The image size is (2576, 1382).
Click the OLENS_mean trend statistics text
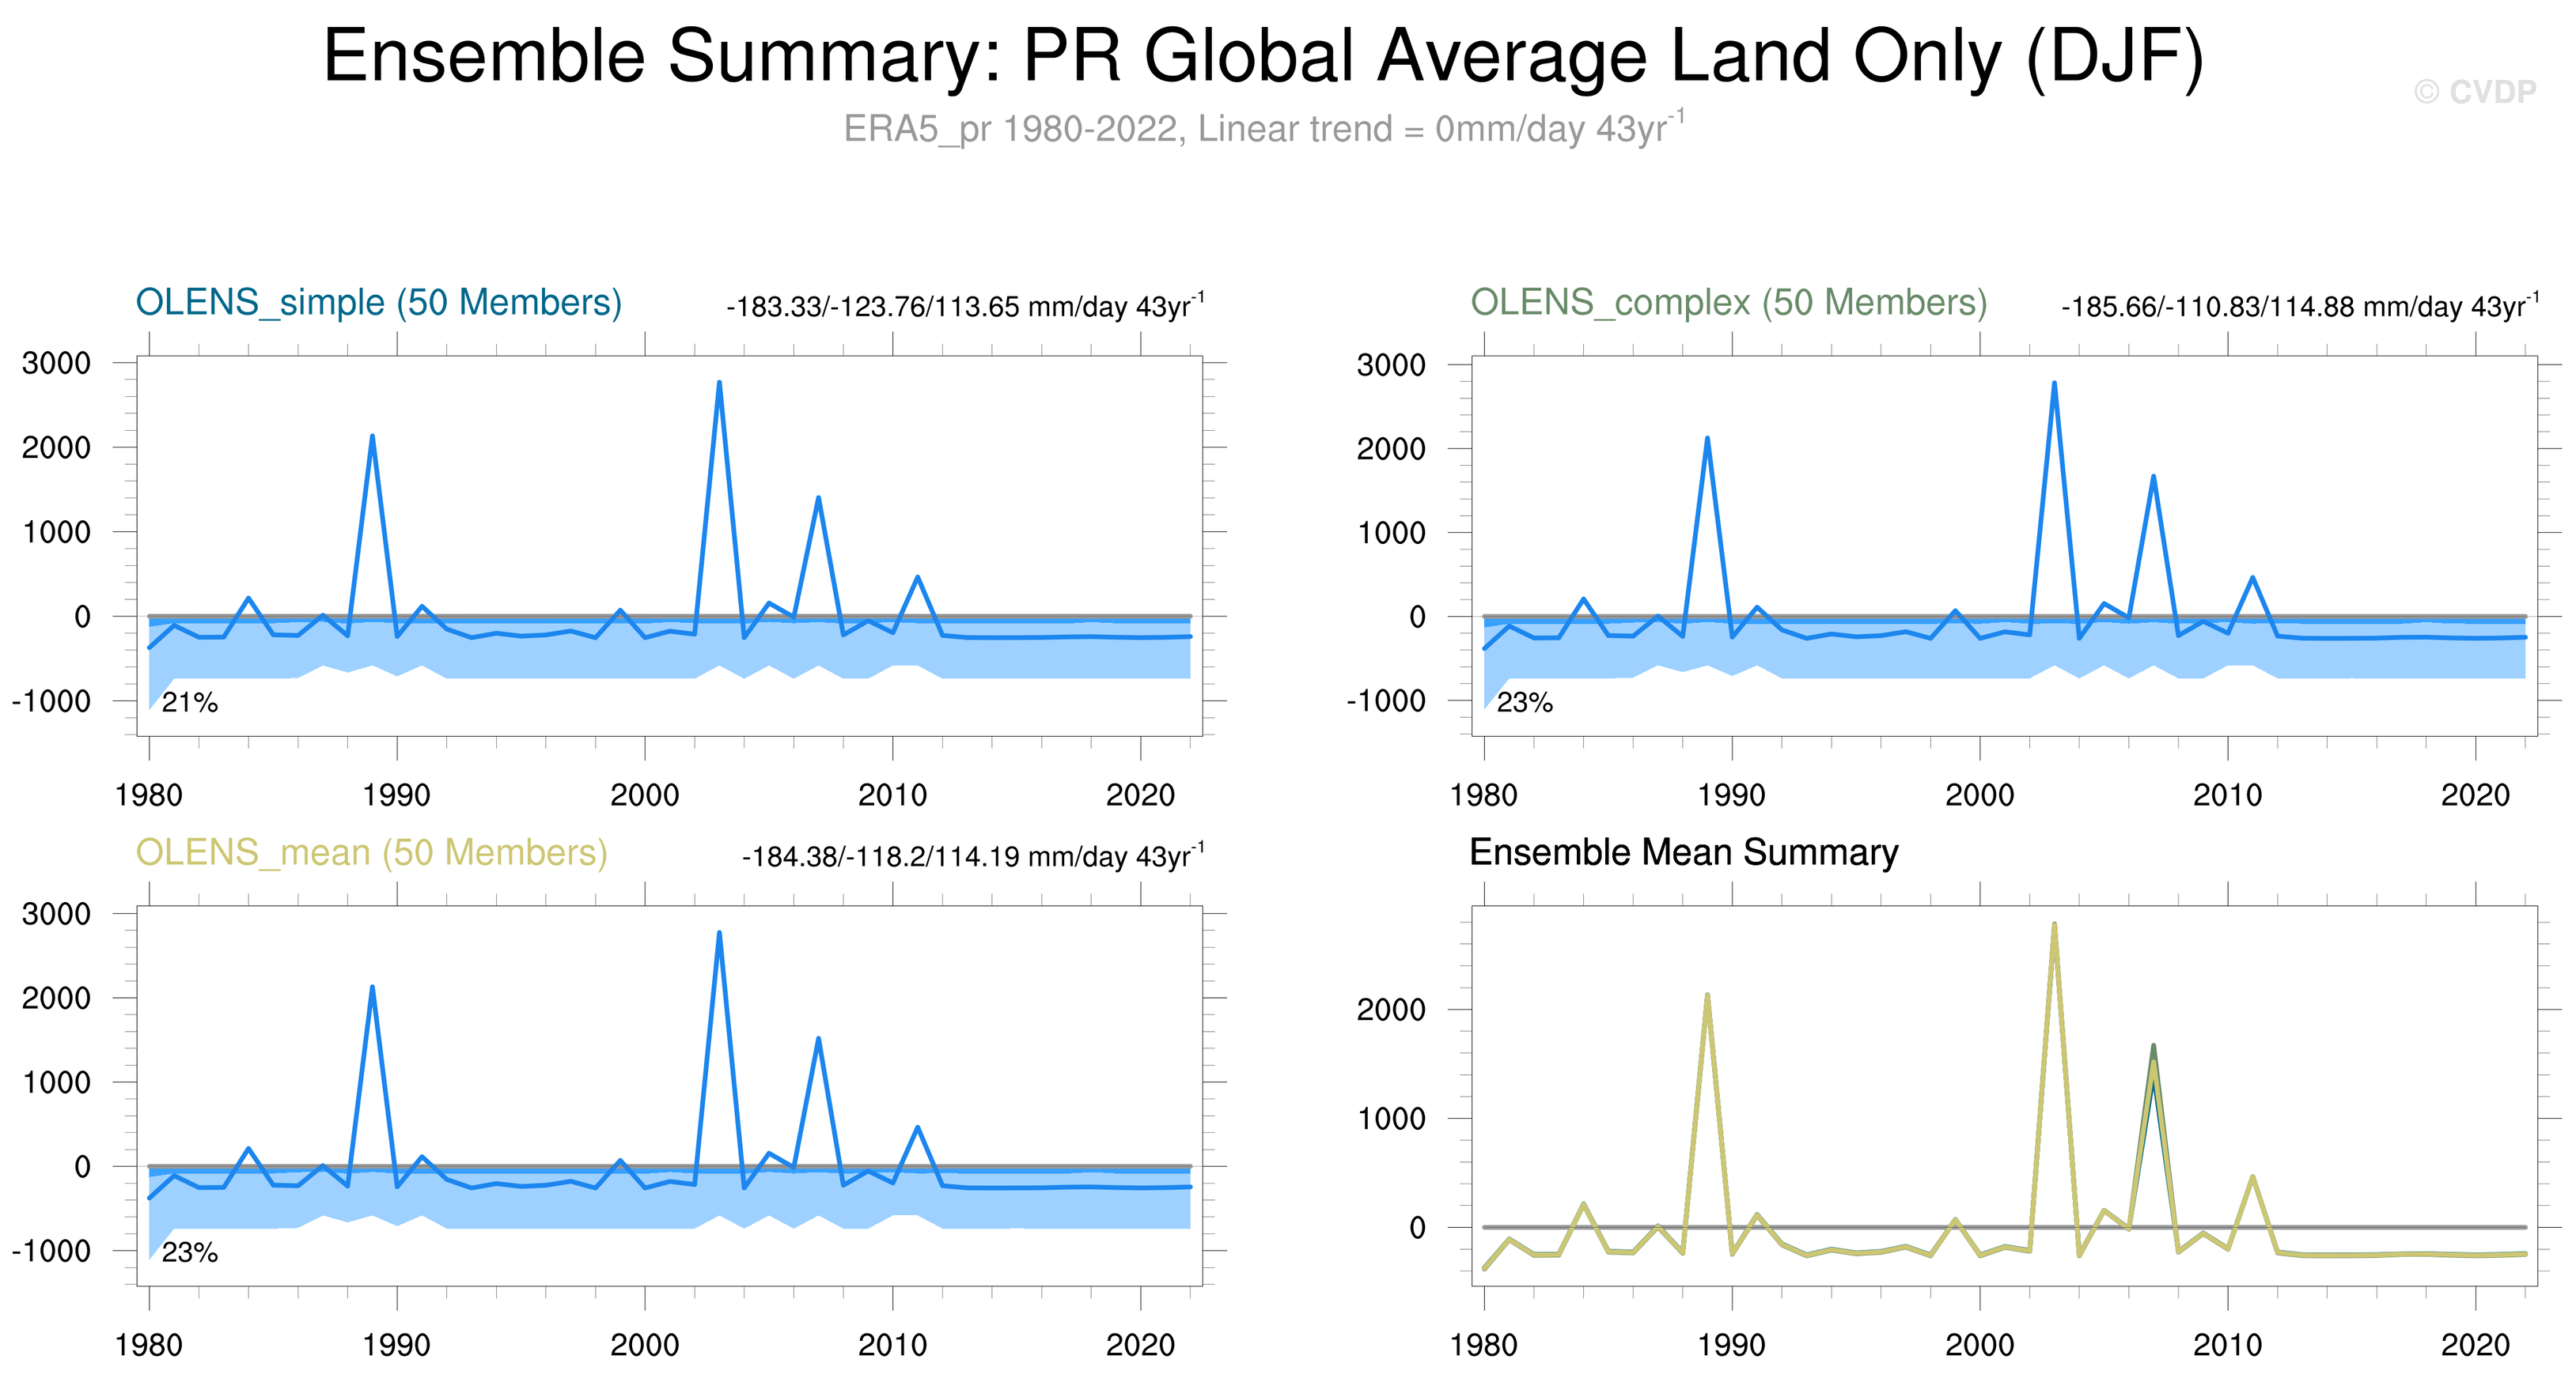click(x=972, y=856)
